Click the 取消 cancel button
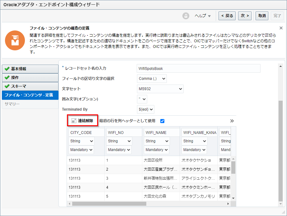The width and height of the screenshot is (287, 216). coord(262,16)
